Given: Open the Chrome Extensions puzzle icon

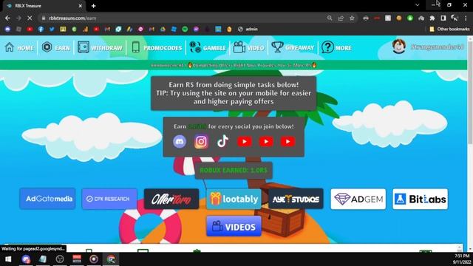Looking at the screenshot, I should [x=432, y=18].
